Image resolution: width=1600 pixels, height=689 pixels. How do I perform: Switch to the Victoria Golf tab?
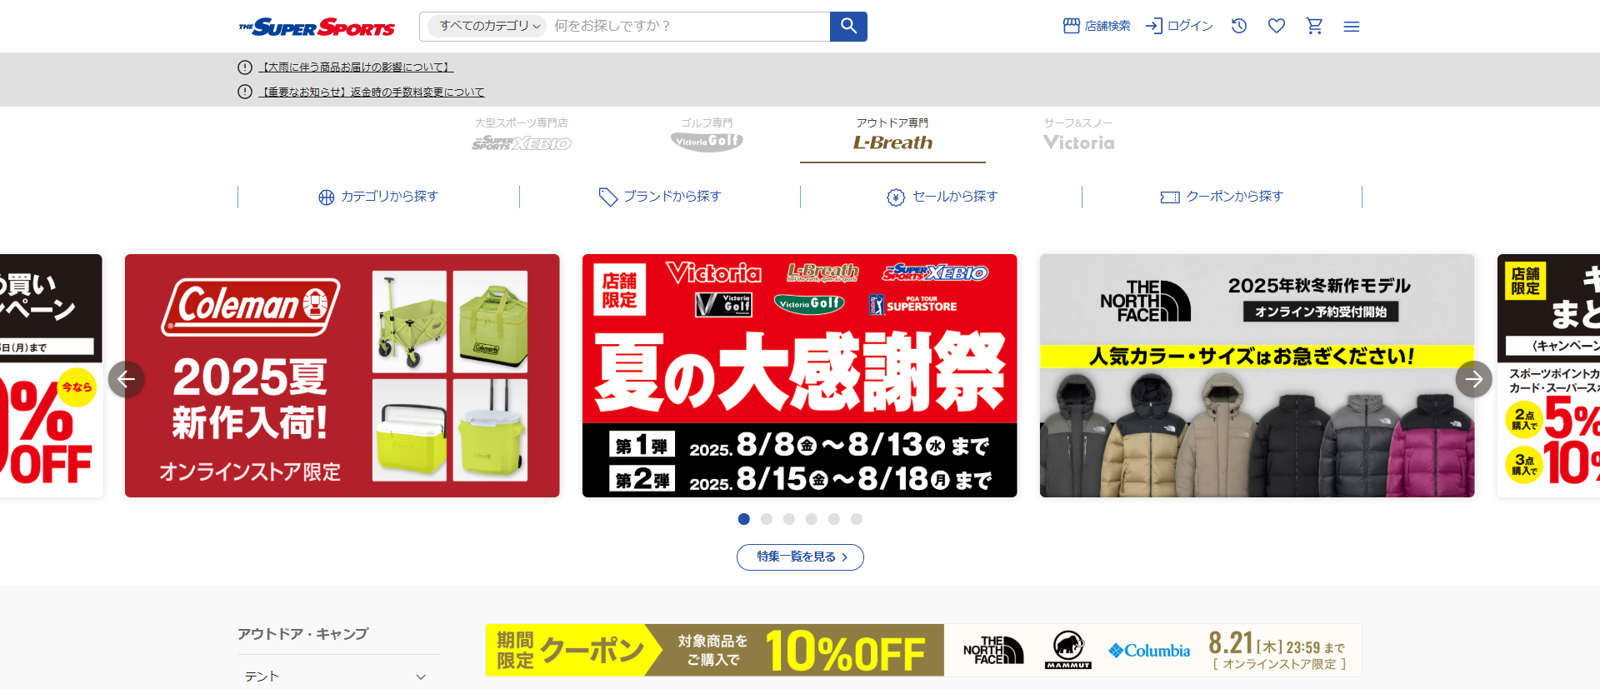(x=707, y=135)
